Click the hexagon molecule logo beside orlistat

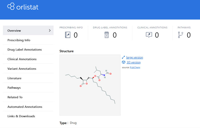pyautogui.click(x=11, y=6)
